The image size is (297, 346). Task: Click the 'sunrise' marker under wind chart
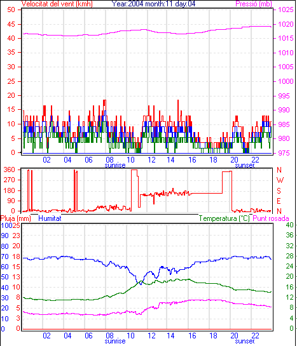[x=115, y=165]
